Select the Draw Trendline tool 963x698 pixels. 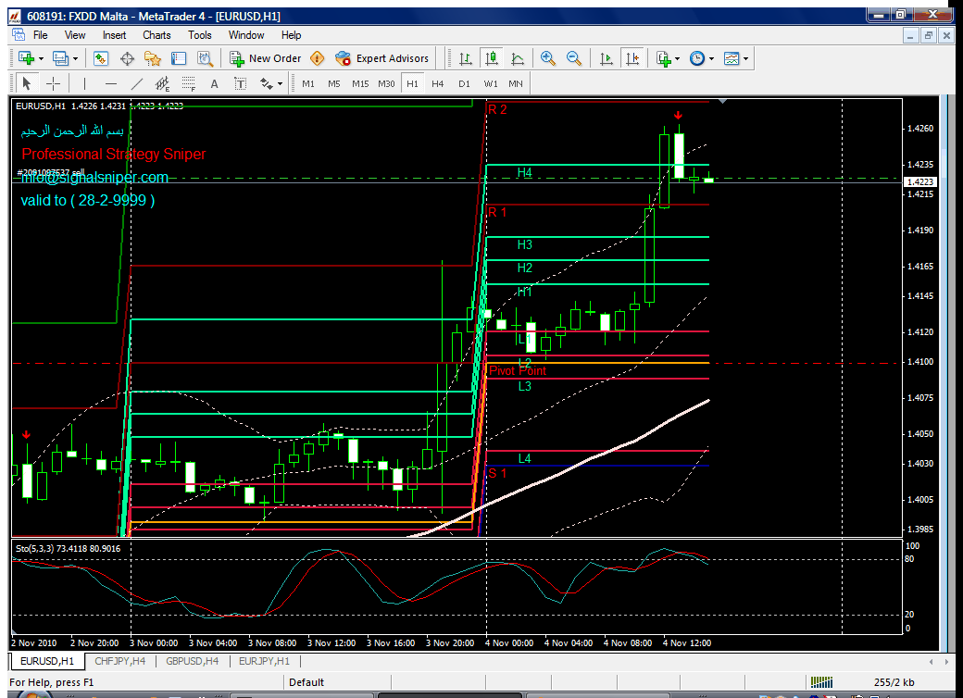click(137, 83)
